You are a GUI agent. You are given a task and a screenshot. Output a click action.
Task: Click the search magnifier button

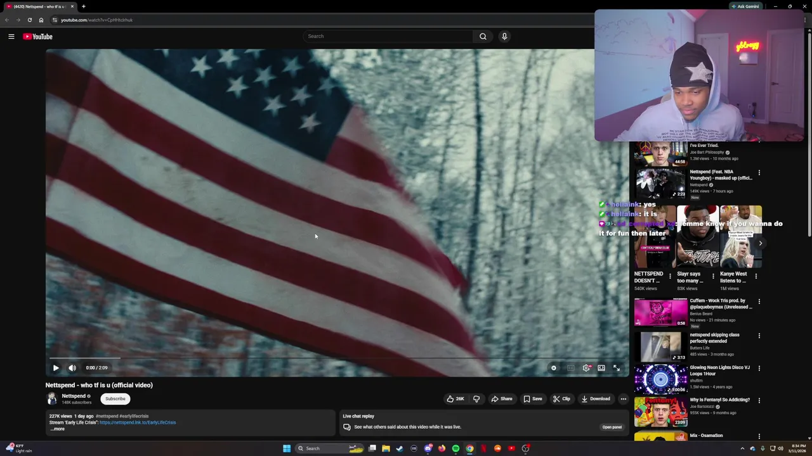coord(483,36)
